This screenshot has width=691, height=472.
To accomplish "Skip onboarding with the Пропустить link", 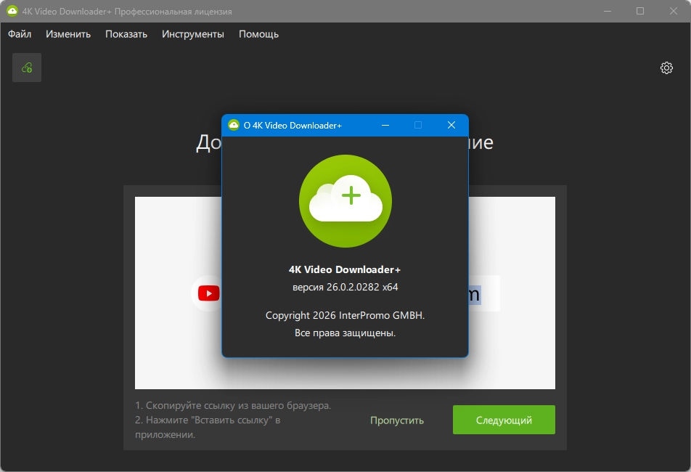I will click(x=397, y=420).
